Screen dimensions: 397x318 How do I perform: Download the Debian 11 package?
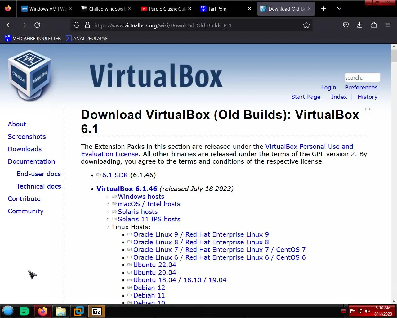coord(149,295)
